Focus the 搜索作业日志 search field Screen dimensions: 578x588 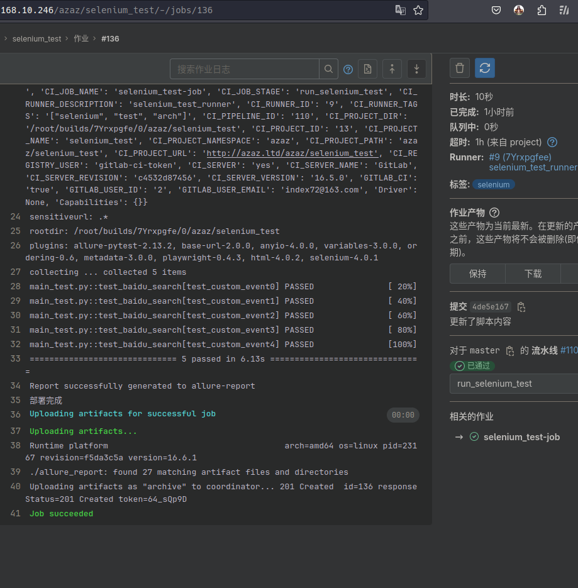(244, 69)
